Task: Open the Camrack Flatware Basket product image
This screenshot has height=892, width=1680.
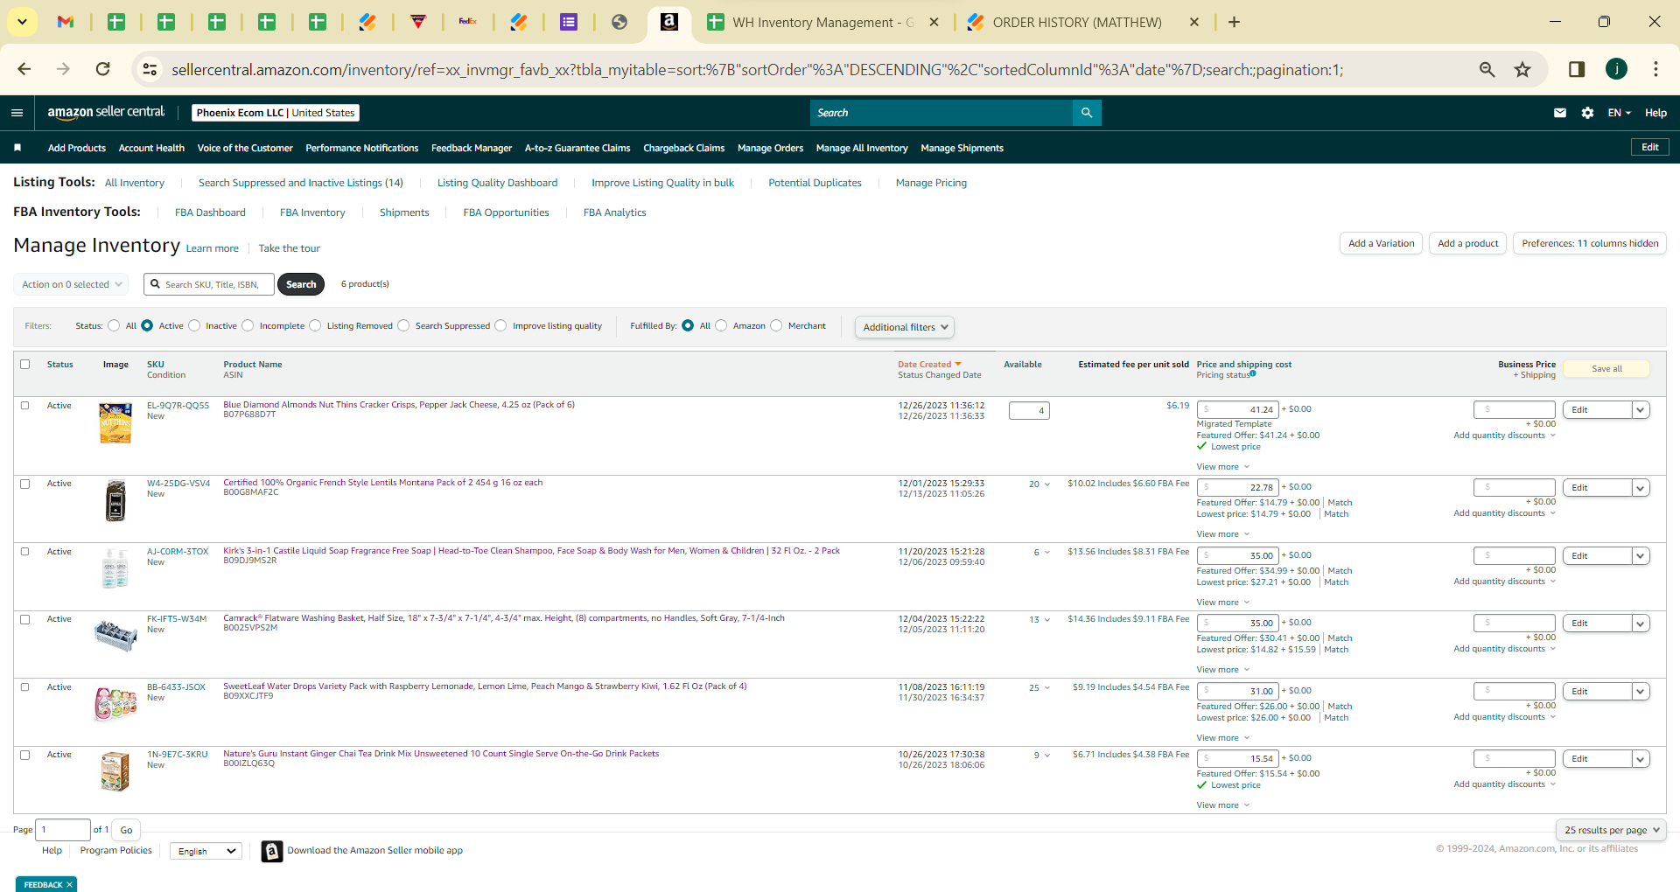Action: (115, 635)
